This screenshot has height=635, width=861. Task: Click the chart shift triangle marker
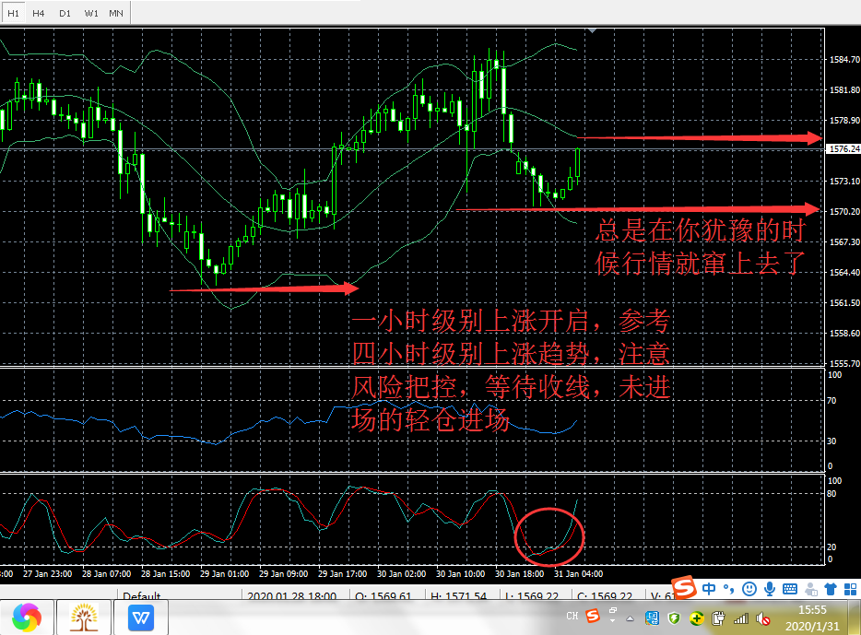pos(592,30)
